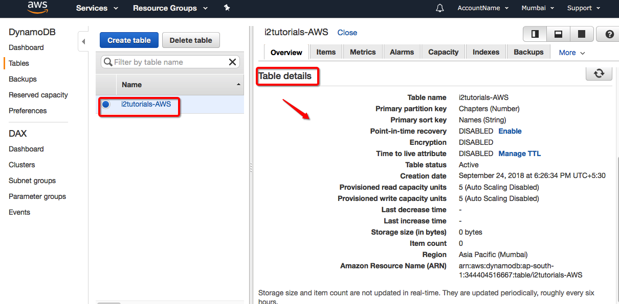Open the Resource Groups dropdown
The image size is (619, 304).
[170, 8]
